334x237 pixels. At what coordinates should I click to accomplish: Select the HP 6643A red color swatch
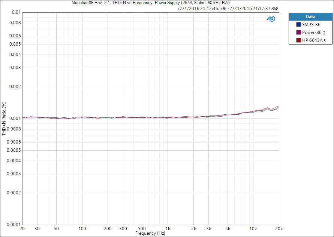click(x=298, y=40)
